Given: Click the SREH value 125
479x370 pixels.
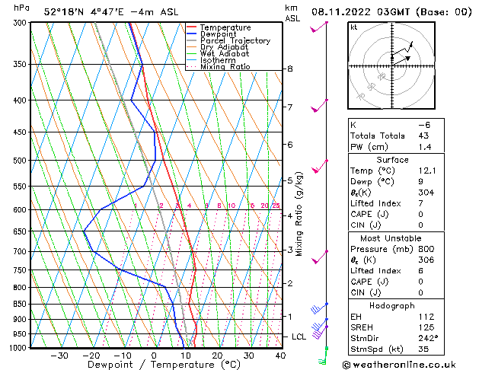Looking at the screenshot, I should [x=426, y=327].
